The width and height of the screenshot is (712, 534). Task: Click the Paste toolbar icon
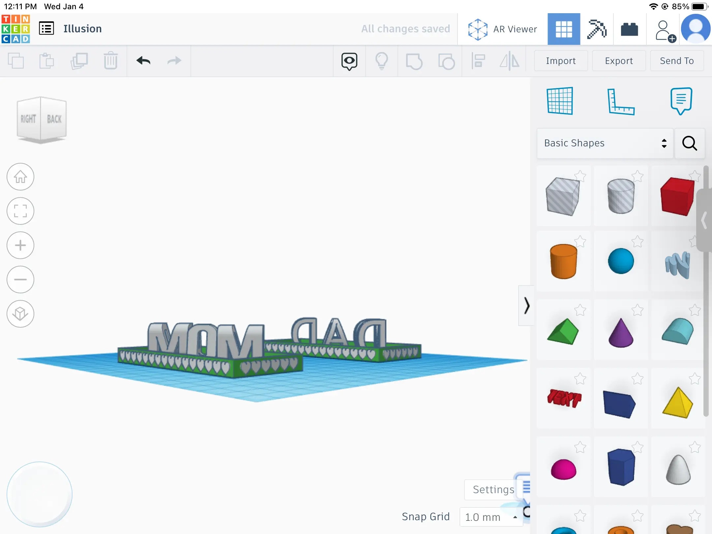[47, 61]
